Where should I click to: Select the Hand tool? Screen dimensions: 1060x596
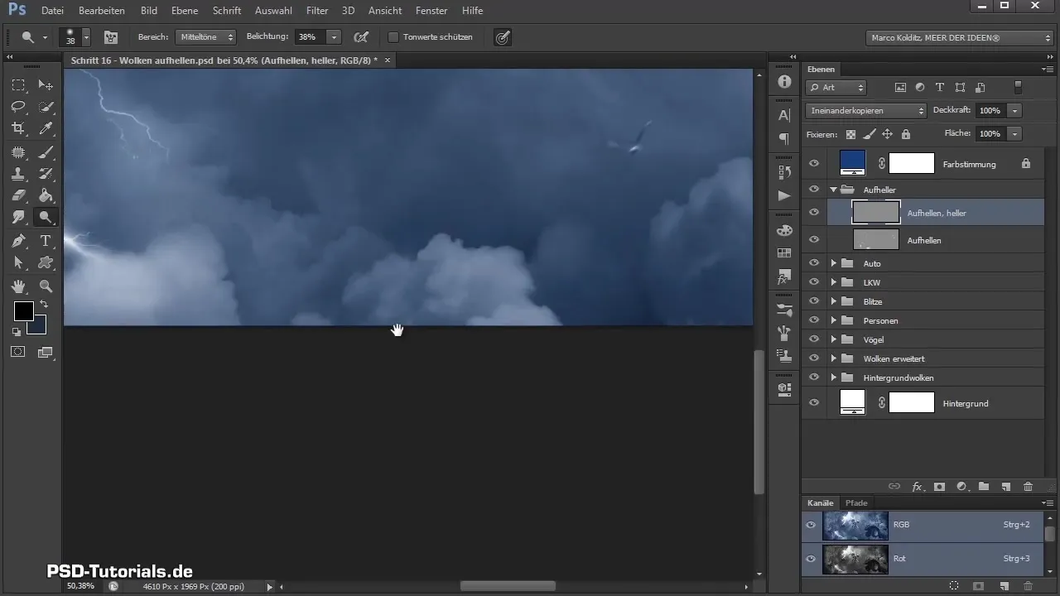coord(18,286)
